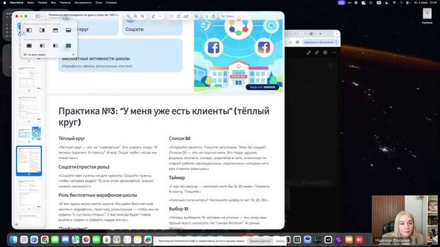Click the presenter webcam video tile

click(x=405, y=220)
